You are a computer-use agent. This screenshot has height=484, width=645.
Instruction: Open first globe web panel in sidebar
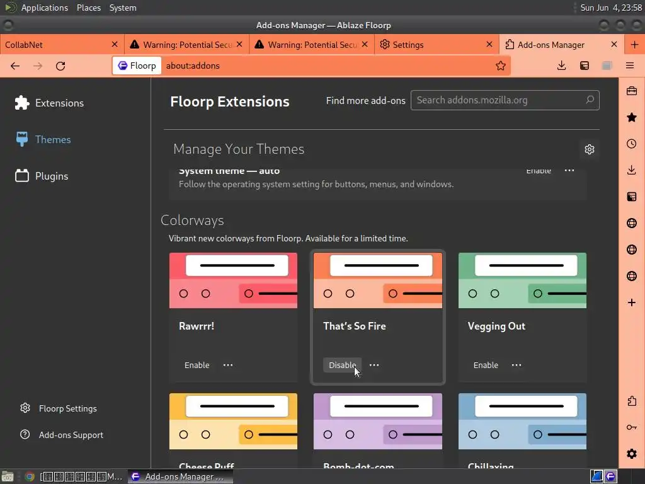[x=632, y=223]
